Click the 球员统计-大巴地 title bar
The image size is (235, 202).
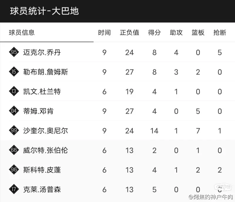point(44,11)
